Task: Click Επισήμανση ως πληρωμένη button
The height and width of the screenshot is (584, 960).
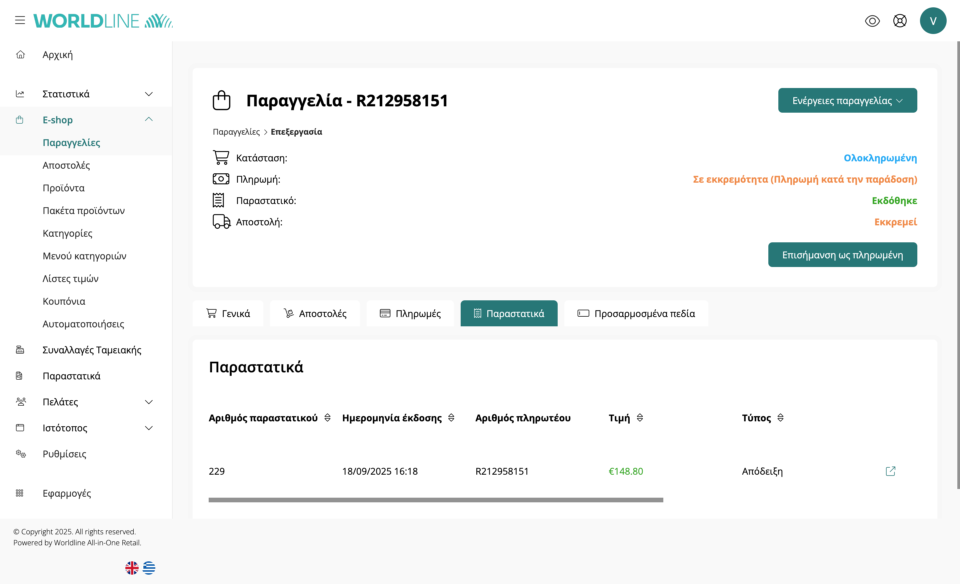Action: [x=842, y=255]
